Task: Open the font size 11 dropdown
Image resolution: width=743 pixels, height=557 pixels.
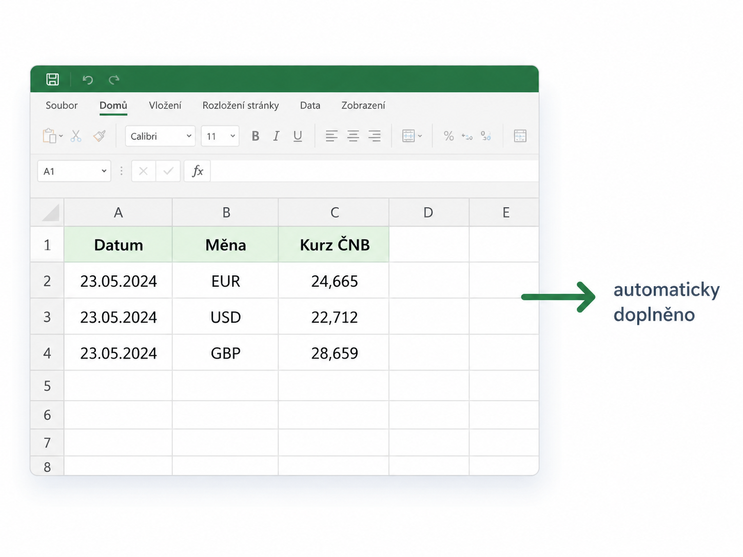Action: coord(220,136)
